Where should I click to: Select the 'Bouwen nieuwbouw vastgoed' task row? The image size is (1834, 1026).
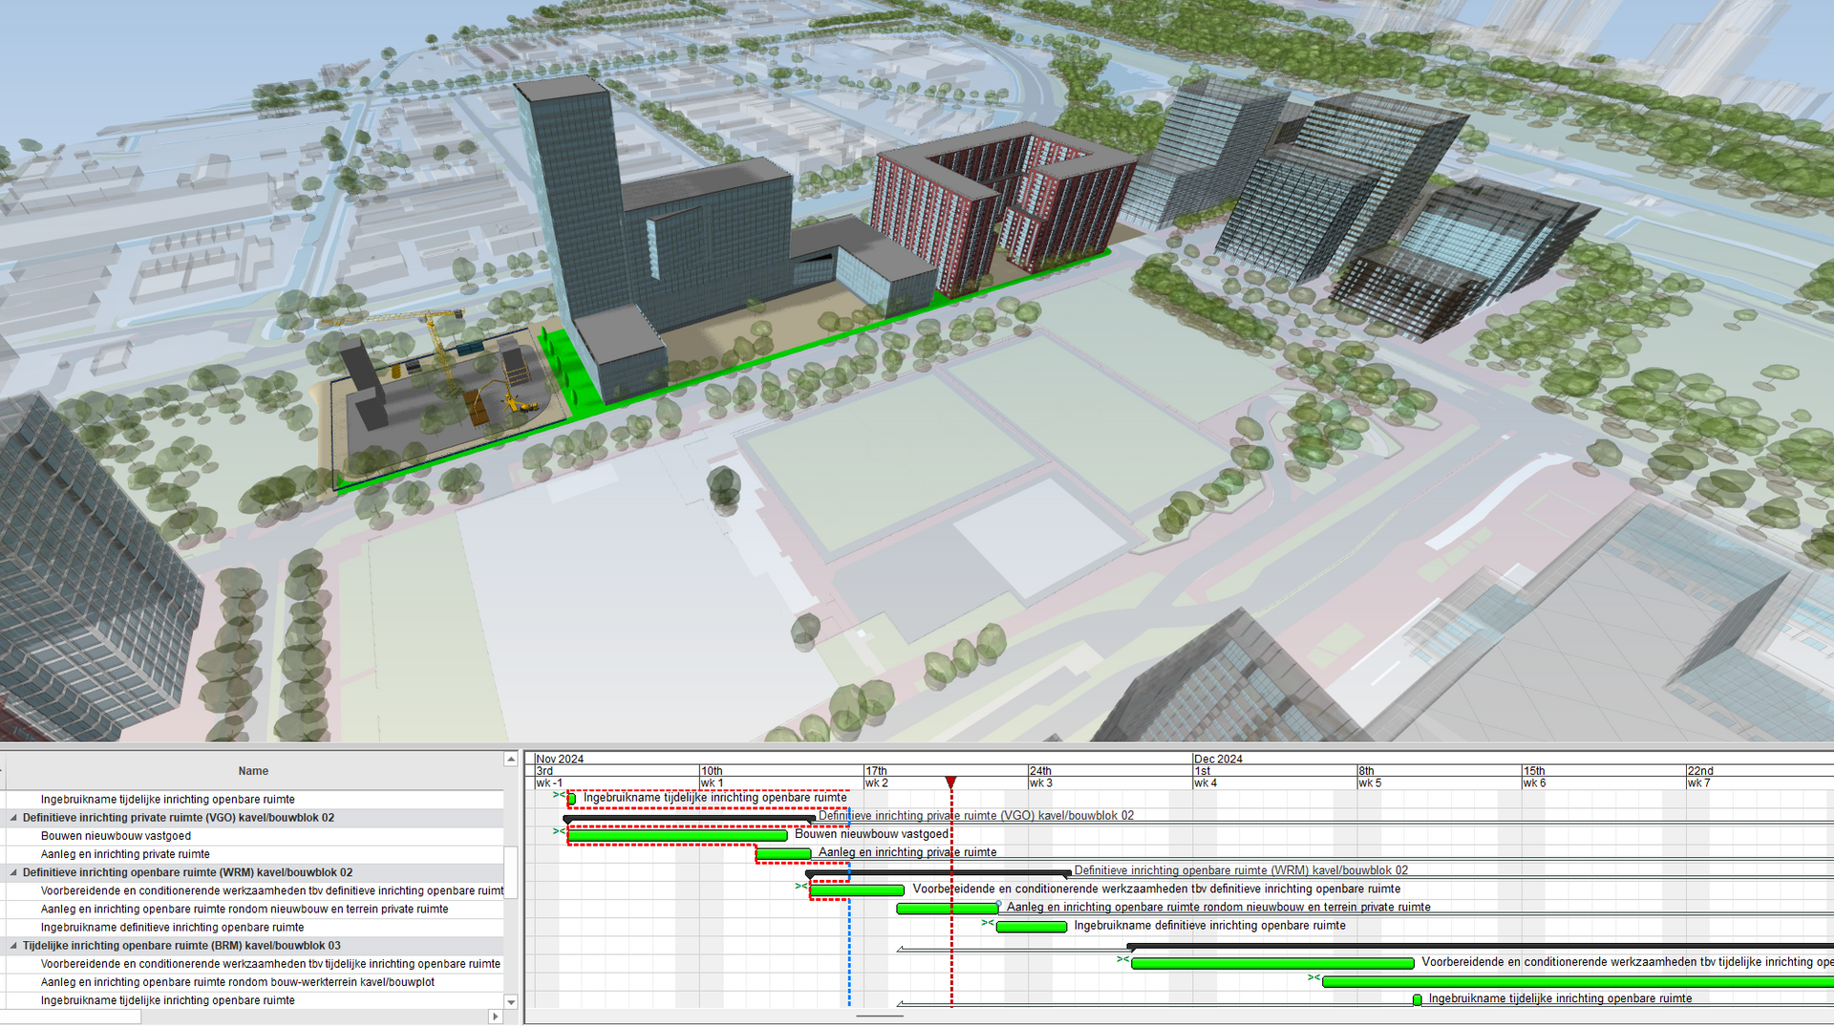(116, 836)
